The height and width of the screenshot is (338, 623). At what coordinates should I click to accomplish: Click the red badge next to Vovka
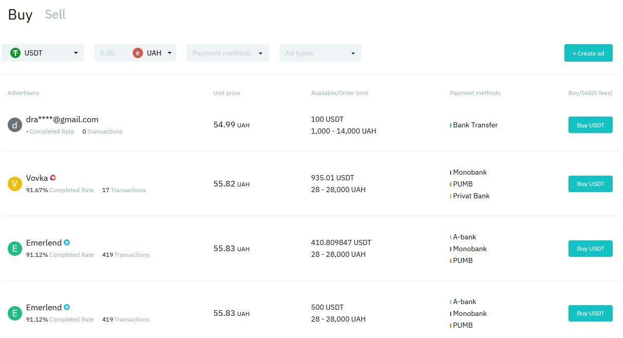pyautogui.click(x=52, y=178)
